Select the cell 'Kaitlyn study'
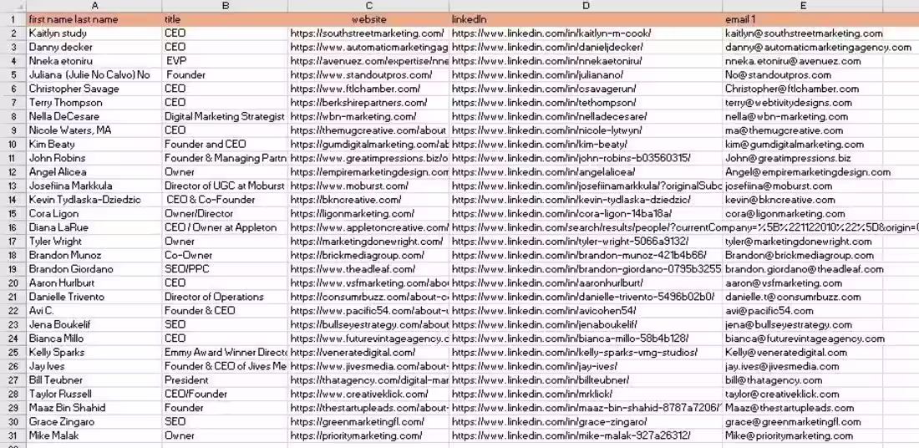Image resolution: width=919 pixels, height=448 pixels. (94, 33)
